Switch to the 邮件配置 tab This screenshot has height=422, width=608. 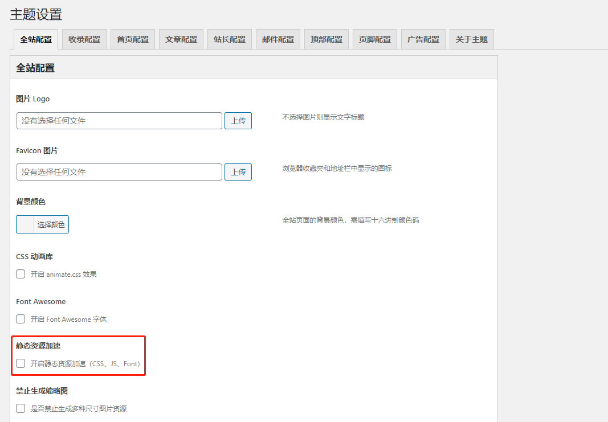(278, 39)
